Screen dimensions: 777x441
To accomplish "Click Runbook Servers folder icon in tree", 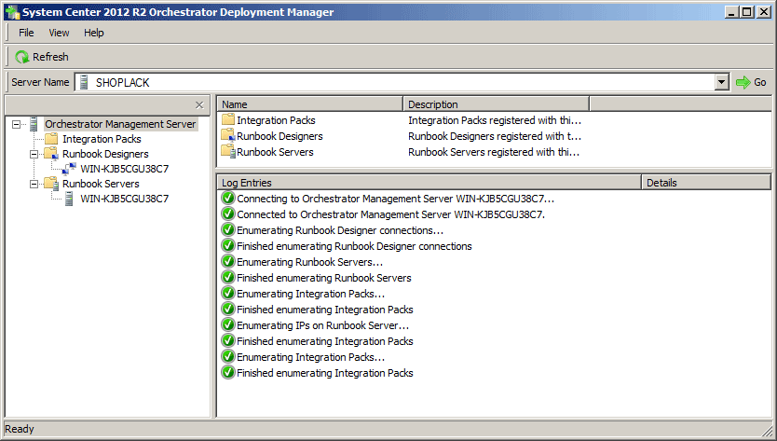I will [51, 184].
